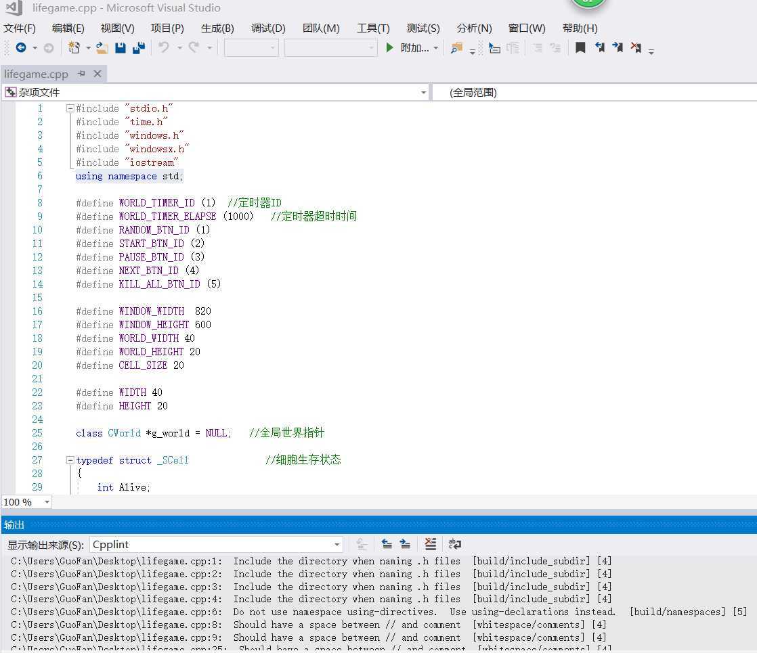Clear all output with the red-X icon

click(430, 545)
